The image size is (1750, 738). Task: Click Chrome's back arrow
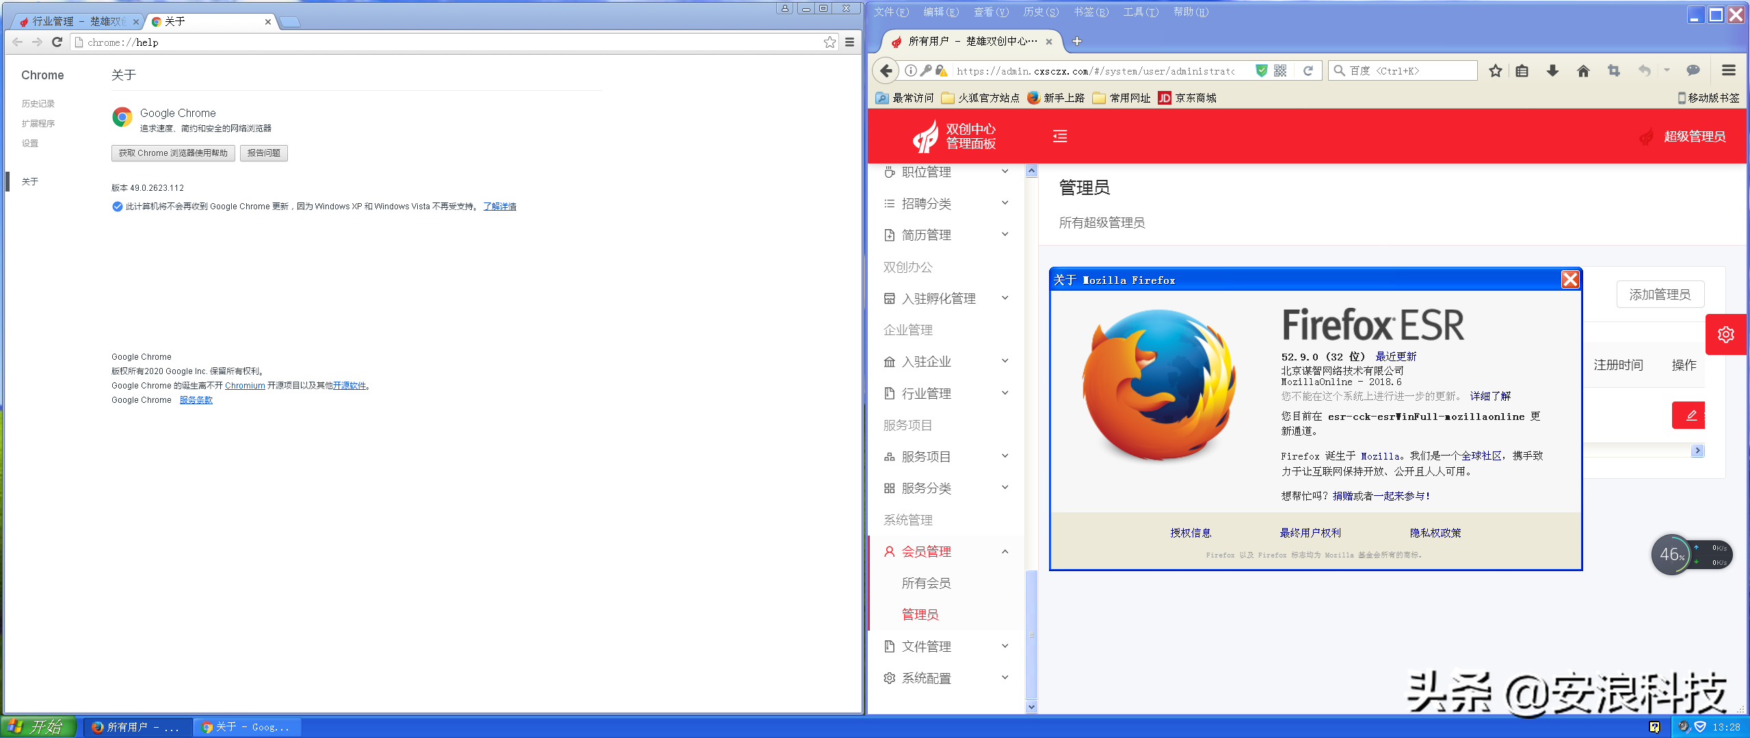(x=18, y=42)
